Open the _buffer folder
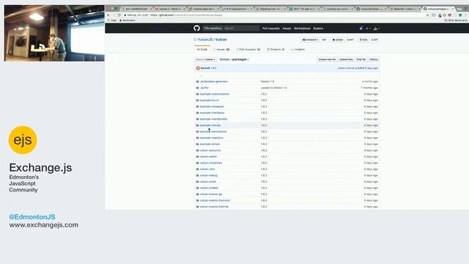This screenshot has width=469, height=264. click(204, 88)
